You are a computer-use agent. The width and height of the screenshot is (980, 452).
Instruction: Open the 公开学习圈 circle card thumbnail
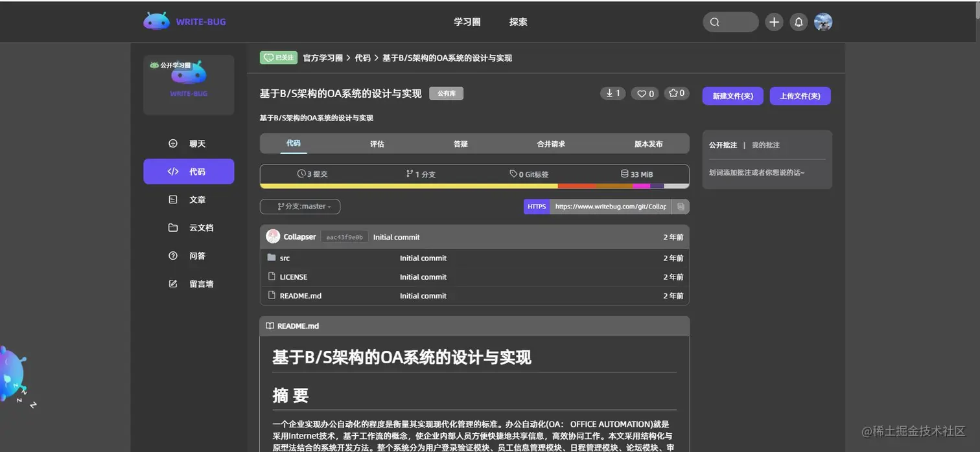pyautogui.click(x=189, y=85)
